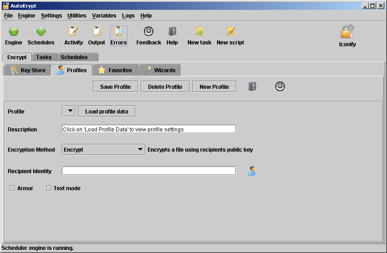Create a New task from toolbar
This screenshot has width=387, height=253.
pos(200,31)
